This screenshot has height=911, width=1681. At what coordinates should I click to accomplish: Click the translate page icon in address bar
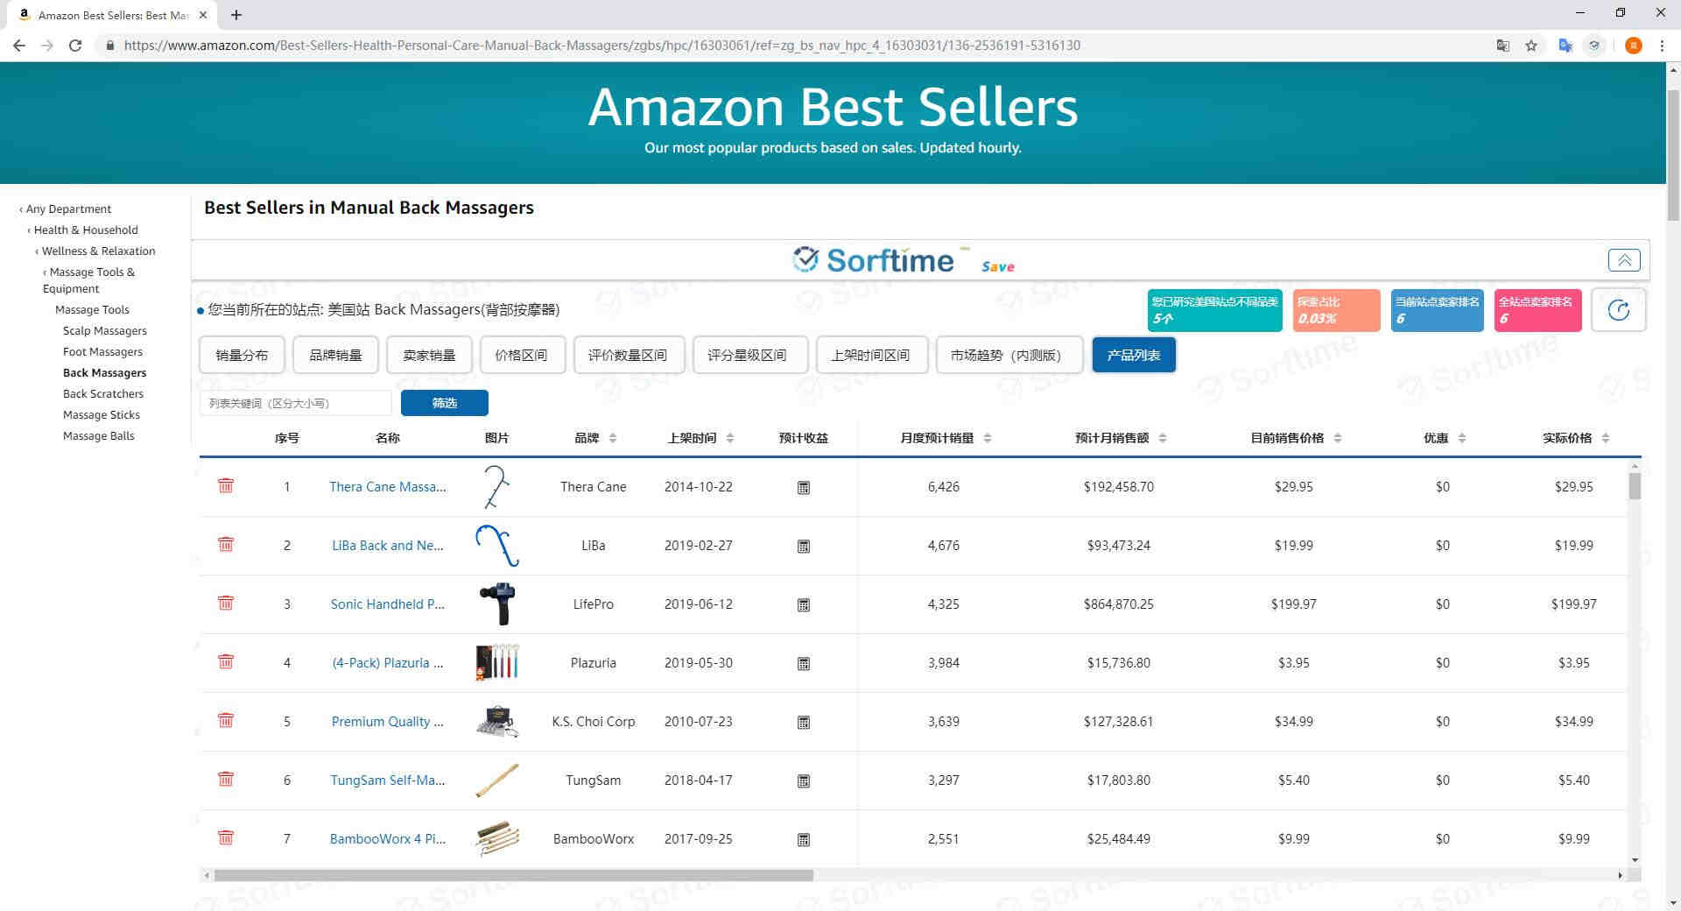coord(1503,46)
